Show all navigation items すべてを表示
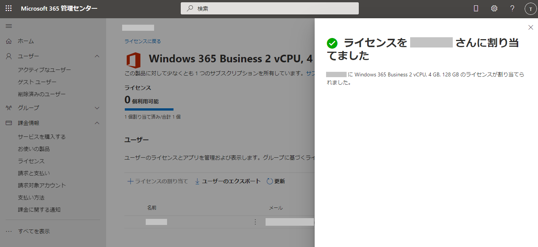This screenshot has width=538, height=247. coord(34,231)
